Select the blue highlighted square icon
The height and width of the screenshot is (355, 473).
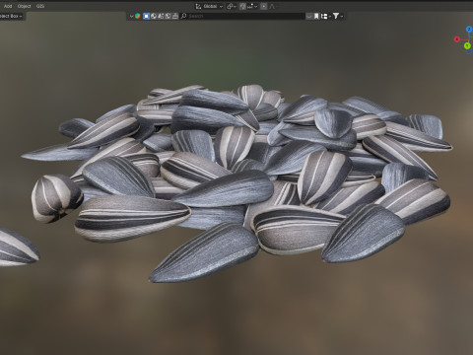pos(146,16)
